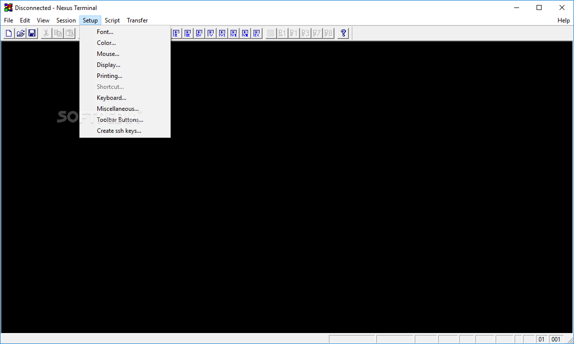Open the Session menu

point(66,20)
